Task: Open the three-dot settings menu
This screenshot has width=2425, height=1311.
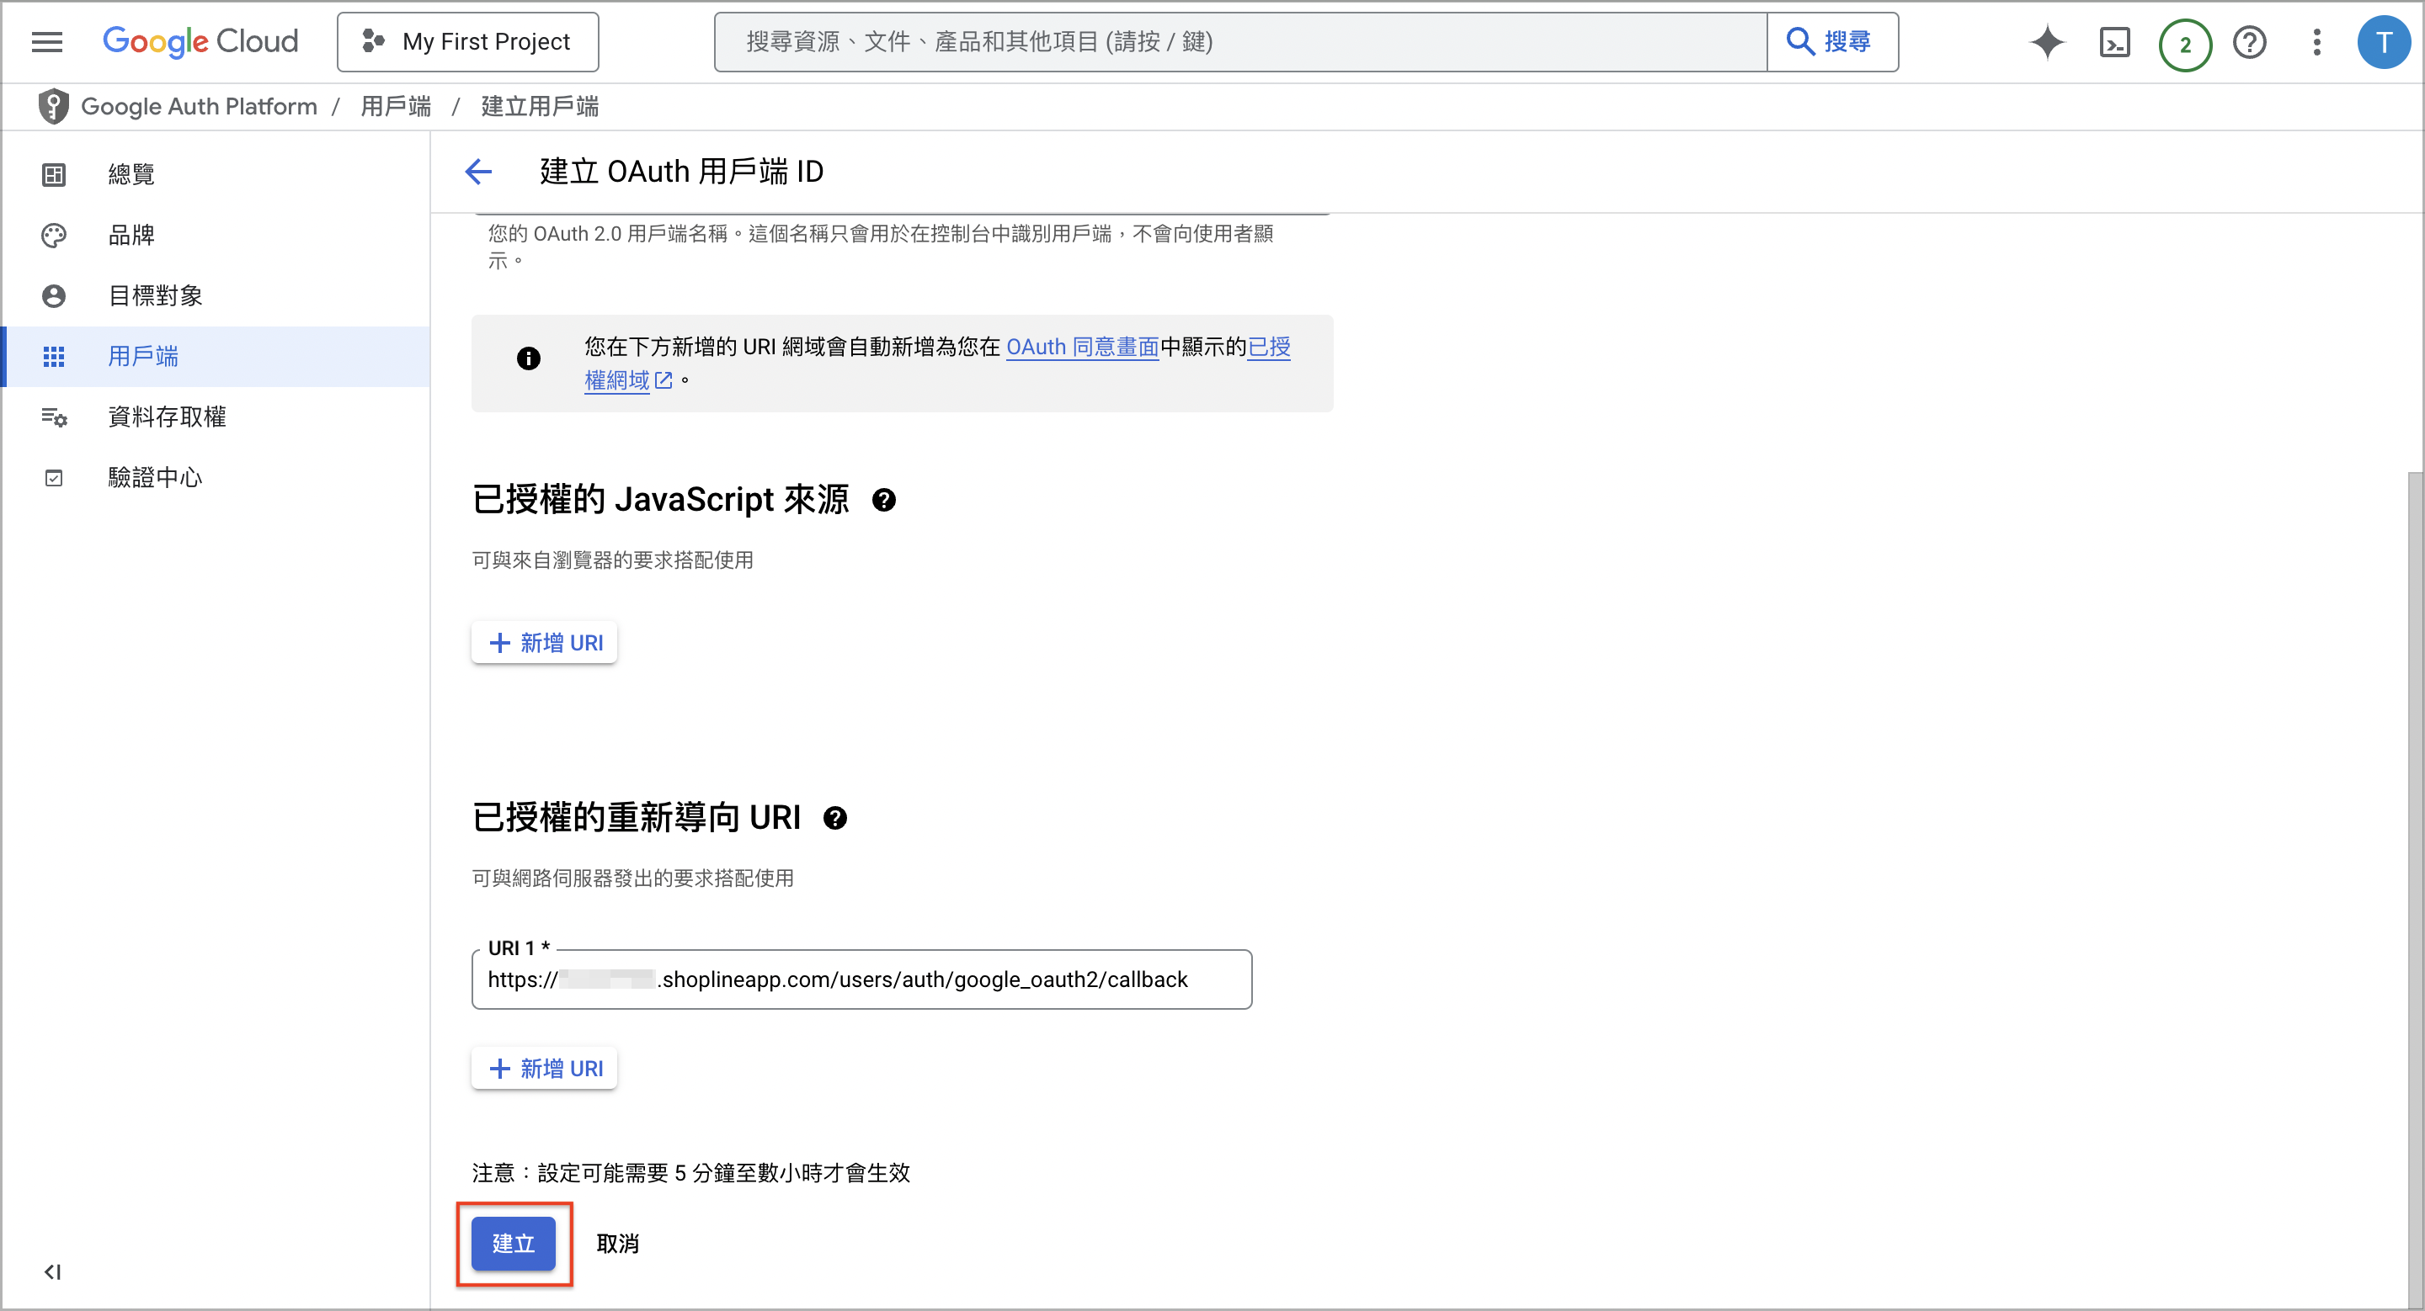Action: (2316, 42)
